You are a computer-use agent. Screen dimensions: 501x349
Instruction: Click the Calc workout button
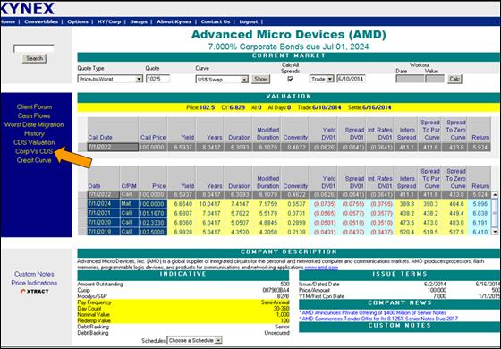pyautogui.click(x=454, y=79)
